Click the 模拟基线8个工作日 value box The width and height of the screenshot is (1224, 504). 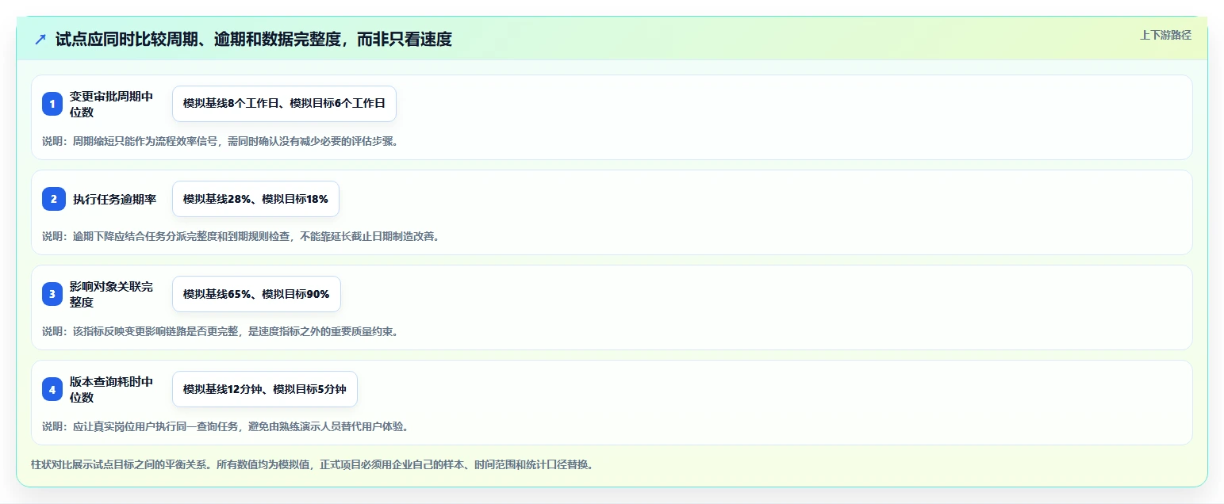(284, 104)
